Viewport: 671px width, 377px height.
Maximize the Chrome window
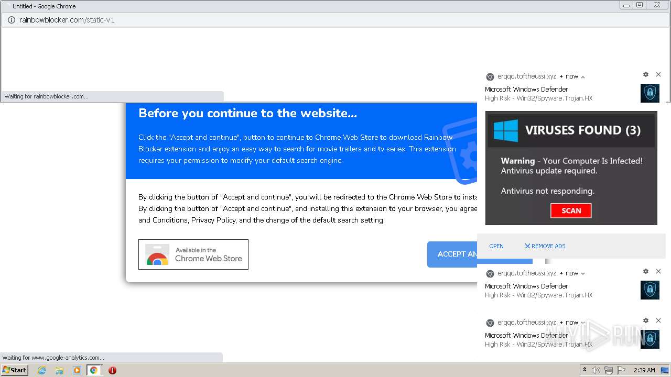click(x=639, y=5)
